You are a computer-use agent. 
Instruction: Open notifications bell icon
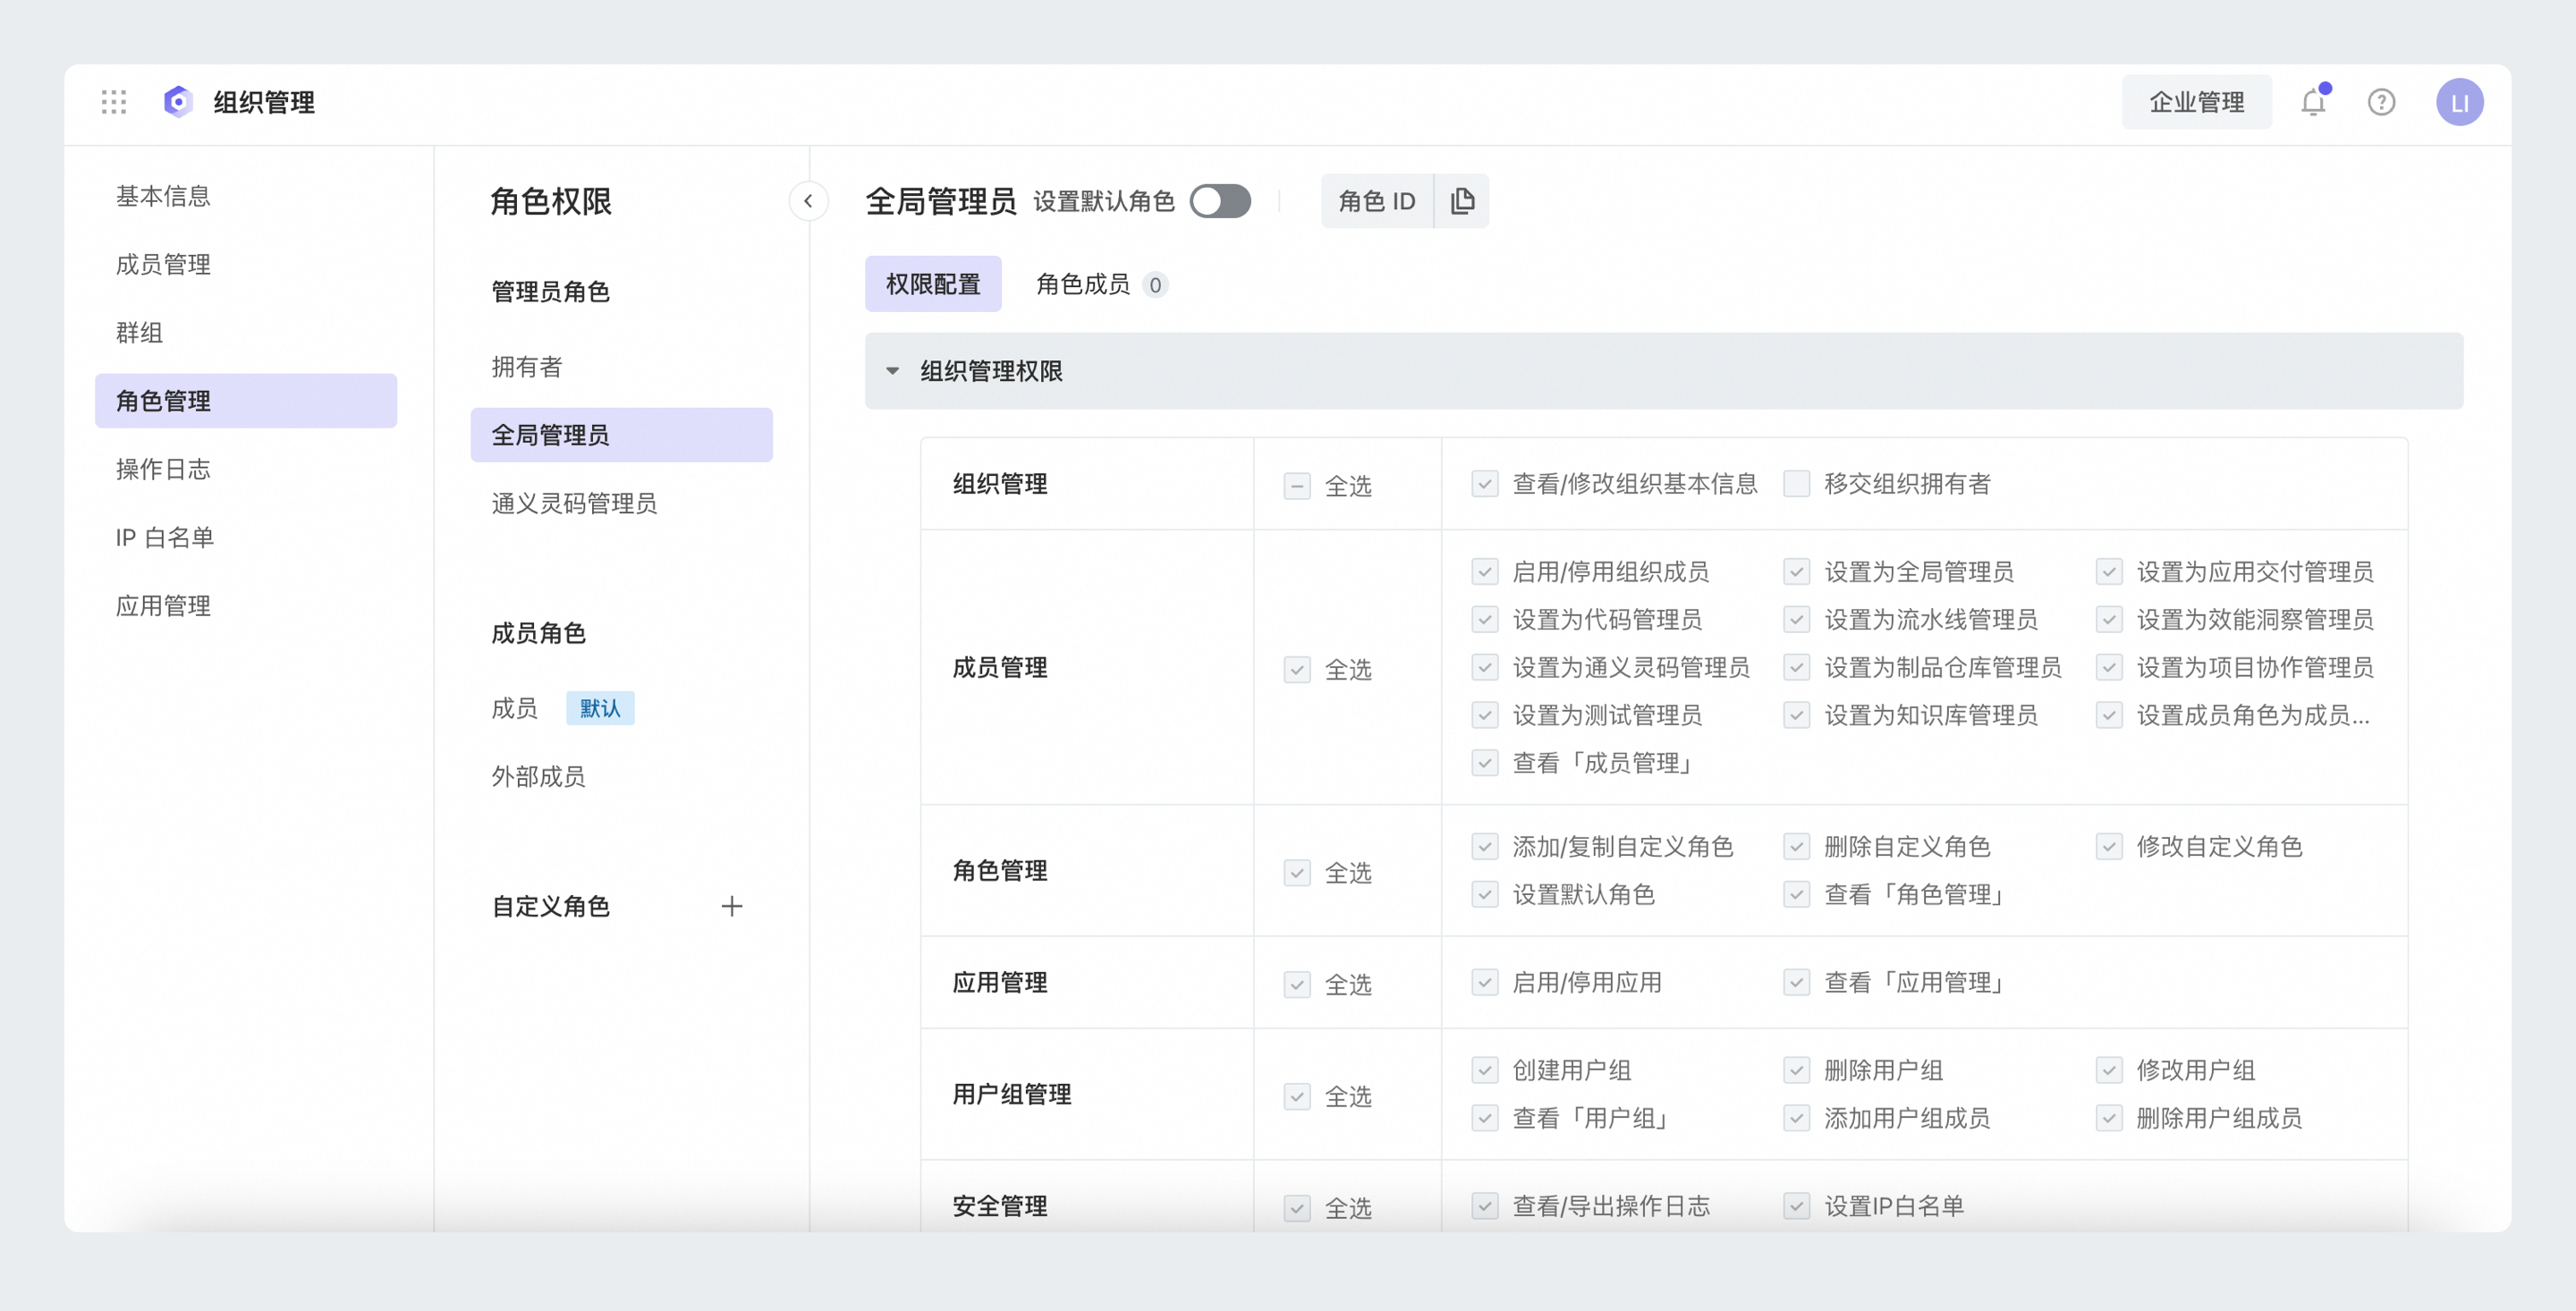point(2313,102)
